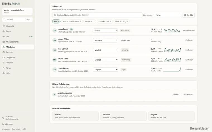Open the Gespräche section
Viewport: 212px width, 132px height.
[17, 58]
